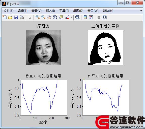Select the Pan hand tool
Image resolution: width=145 pixels, height=129 pixels.
(x=49, y=17)
